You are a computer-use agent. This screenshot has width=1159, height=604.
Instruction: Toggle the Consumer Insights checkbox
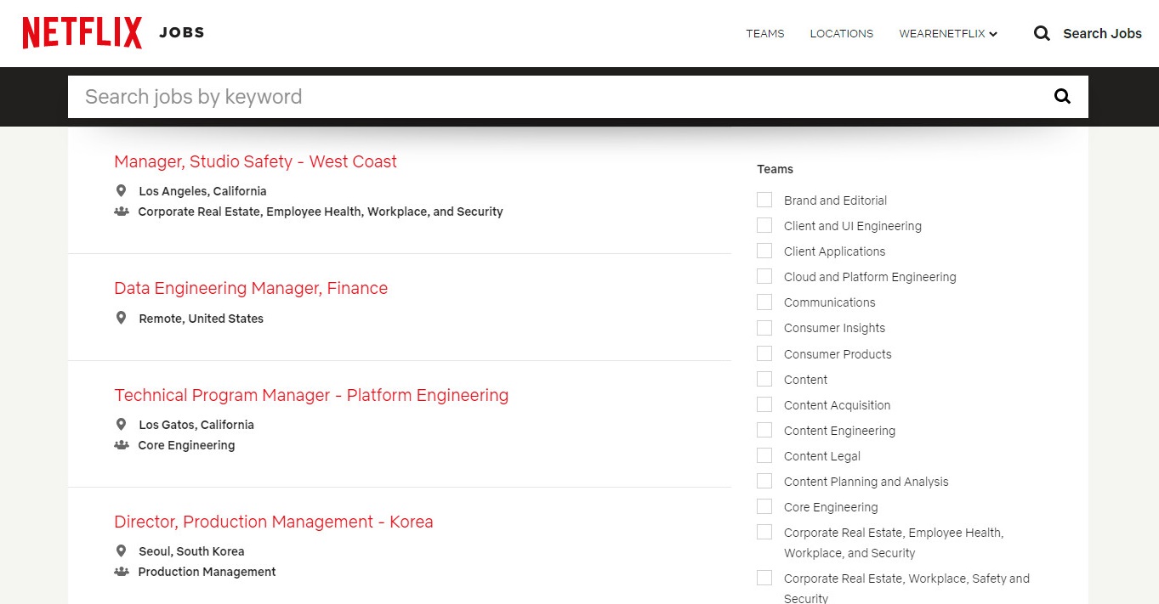tap(764, 328)
